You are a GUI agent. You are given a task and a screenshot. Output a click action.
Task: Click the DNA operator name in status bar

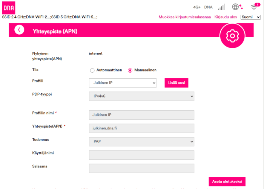(208, 7)
